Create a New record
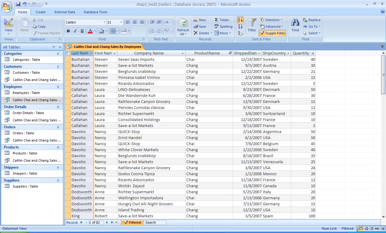 click(x=200, y=20)
